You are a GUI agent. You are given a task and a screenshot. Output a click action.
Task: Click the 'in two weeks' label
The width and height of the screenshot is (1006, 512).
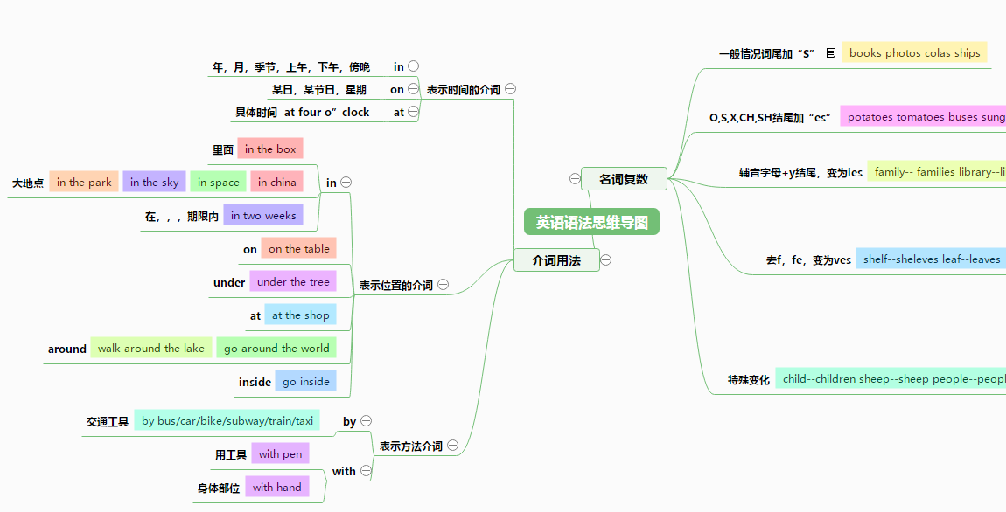click(263, 215)
